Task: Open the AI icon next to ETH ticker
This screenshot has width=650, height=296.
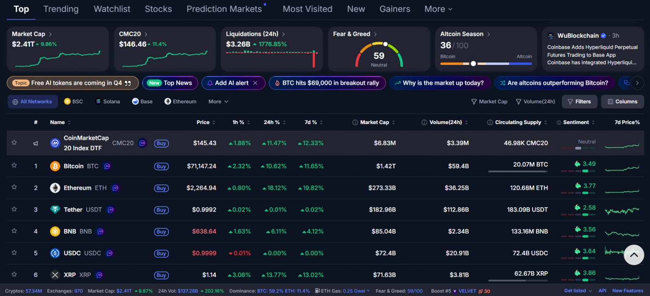Action: pos(115,188)
